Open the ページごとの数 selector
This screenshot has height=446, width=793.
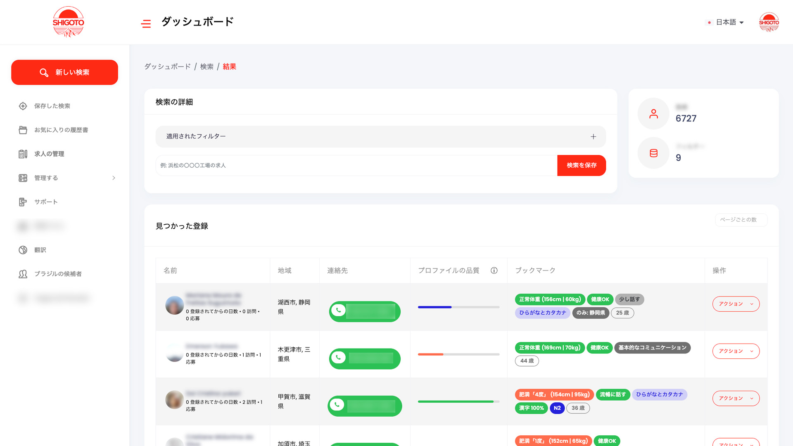click(x=741, y=220)
